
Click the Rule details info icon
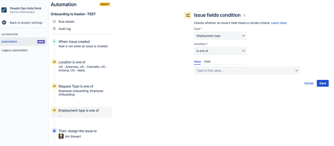(54, 22)
